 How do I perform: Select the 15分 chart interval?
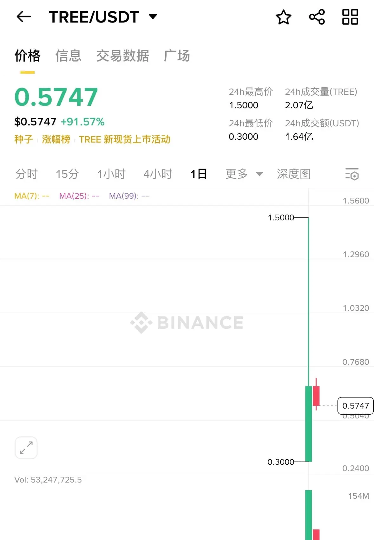(67, 174)
